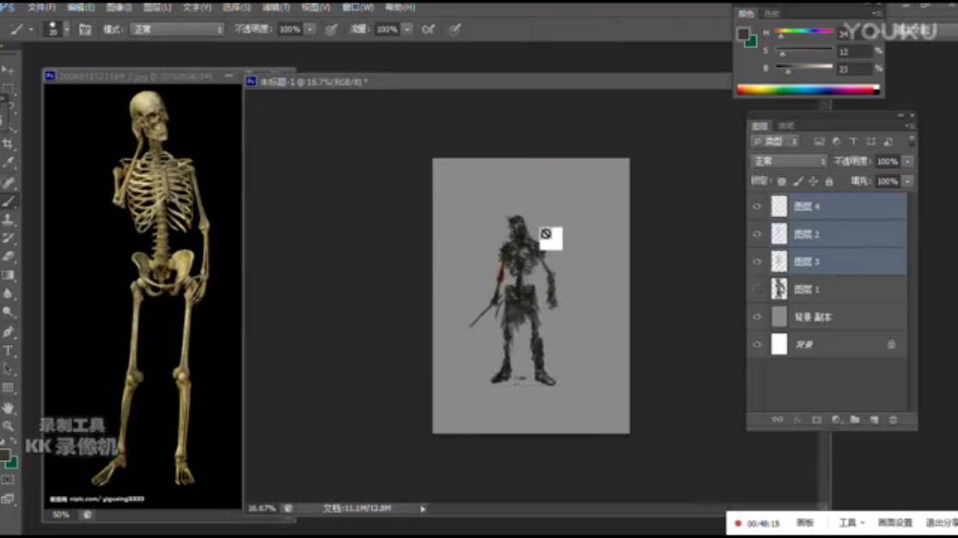The image size is (958, 538).
Task: Select the Rectangle shape tool
Action: [8, 388]
